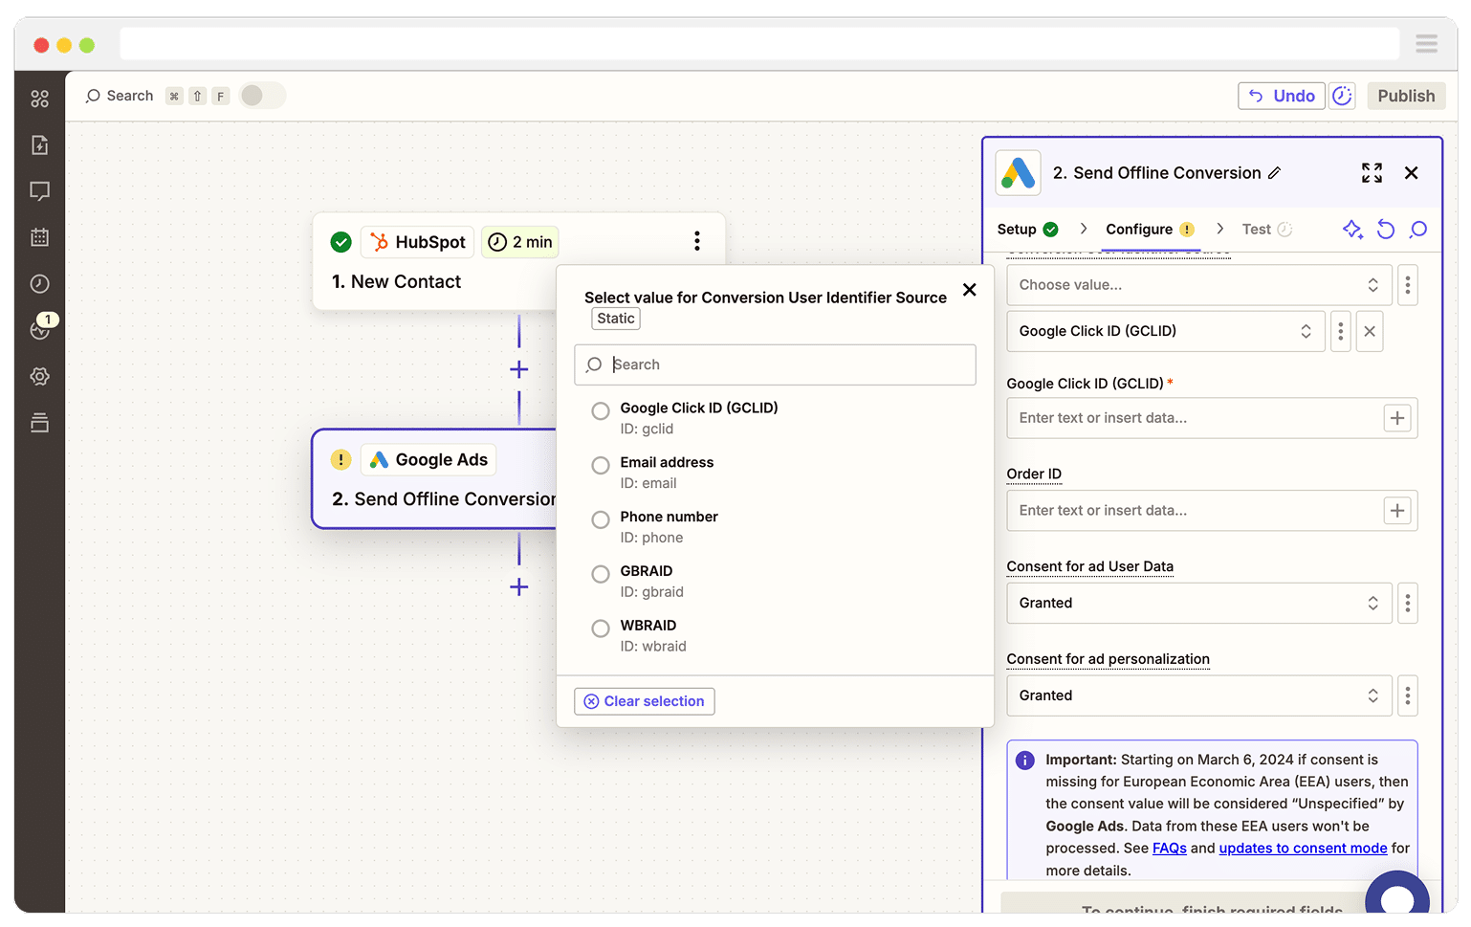Click the plus below Google Ads step

pos(519,586)
